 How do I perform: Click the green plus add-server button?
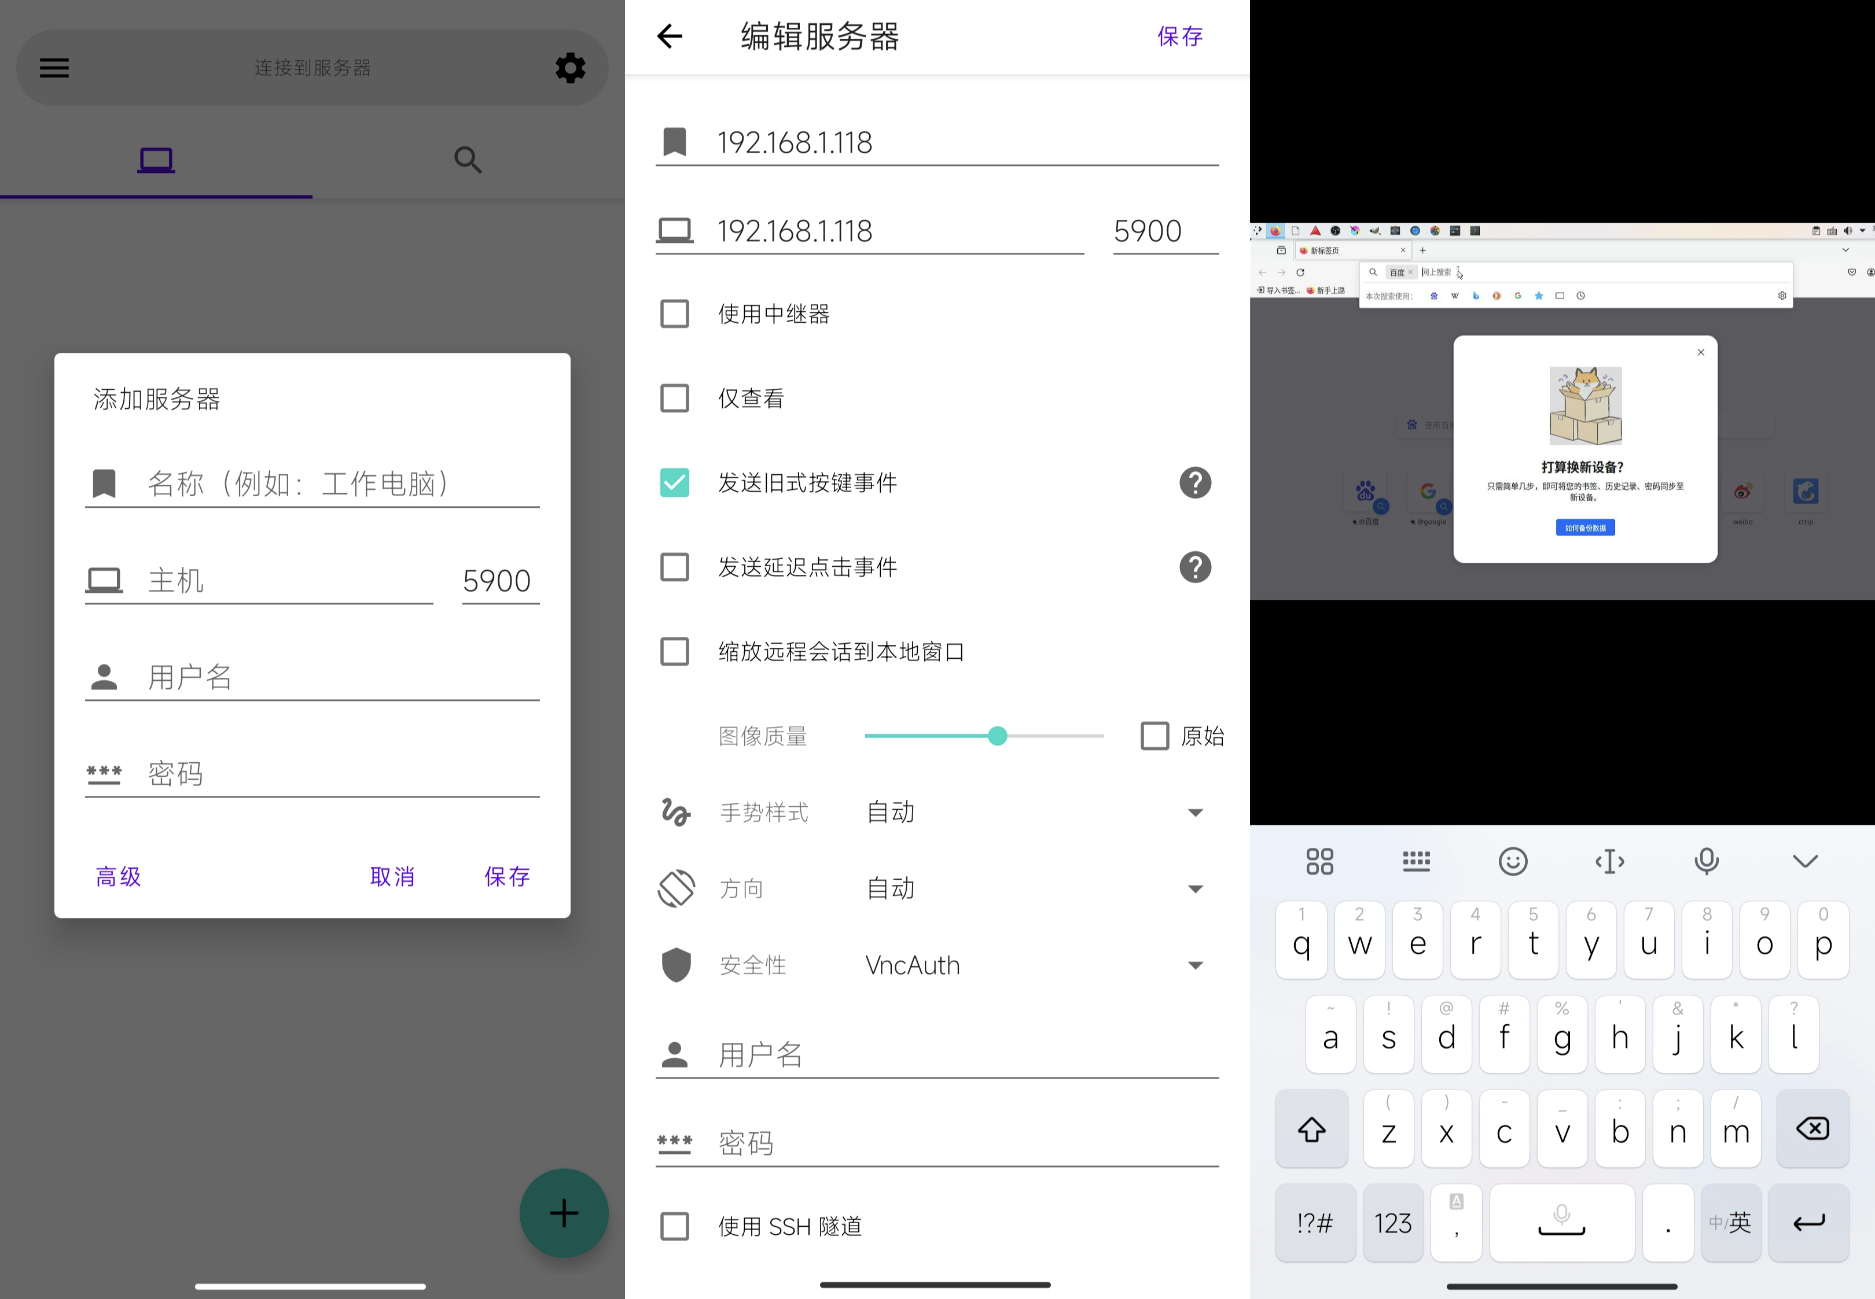(x=564, y=1213)
